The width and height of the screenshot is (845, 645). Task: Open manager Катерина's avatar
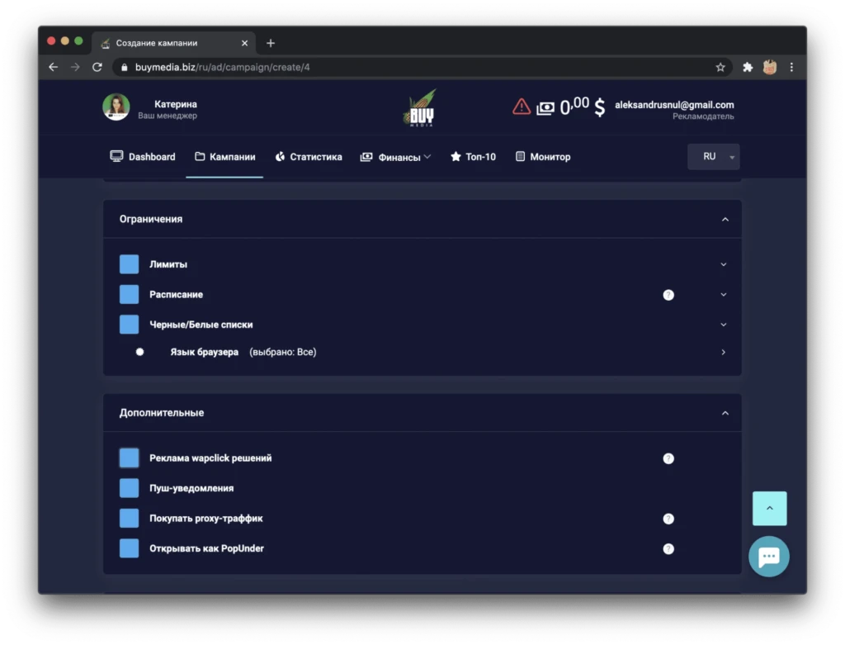(x=116, y=107)
